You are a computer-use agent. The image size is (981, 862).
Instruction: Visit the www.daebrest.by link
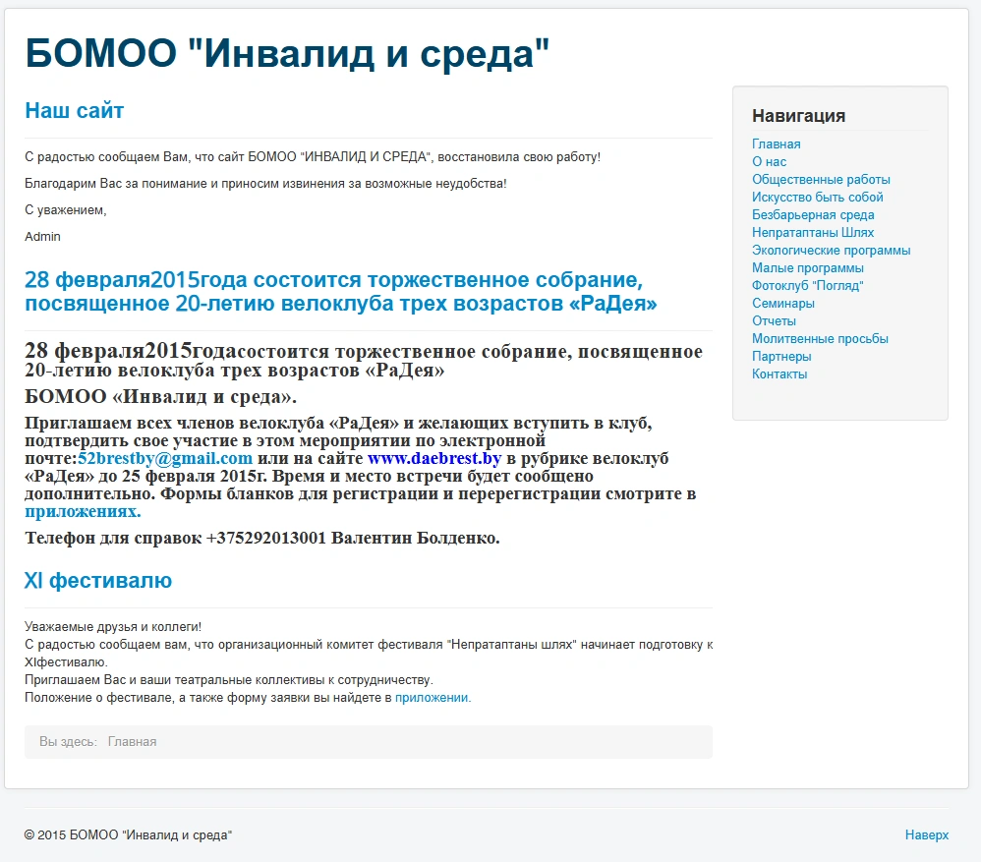(x=434, y=459)
